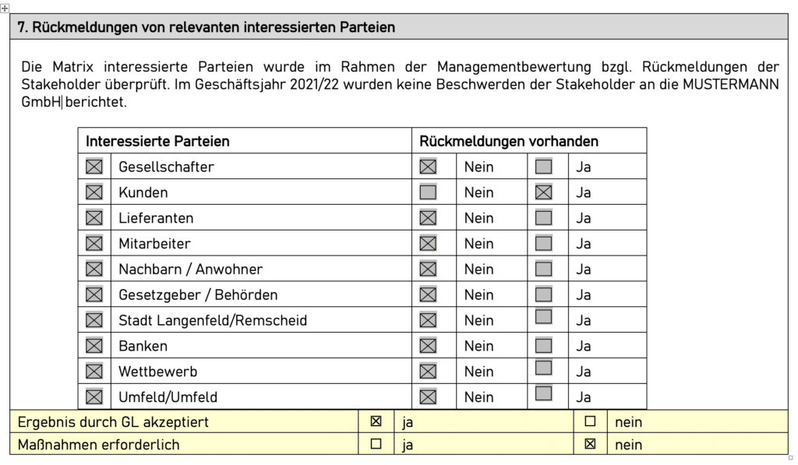Uncheck the Gesellschafter party checkbox
Screen dimensions: 798x465
(94, 166)
